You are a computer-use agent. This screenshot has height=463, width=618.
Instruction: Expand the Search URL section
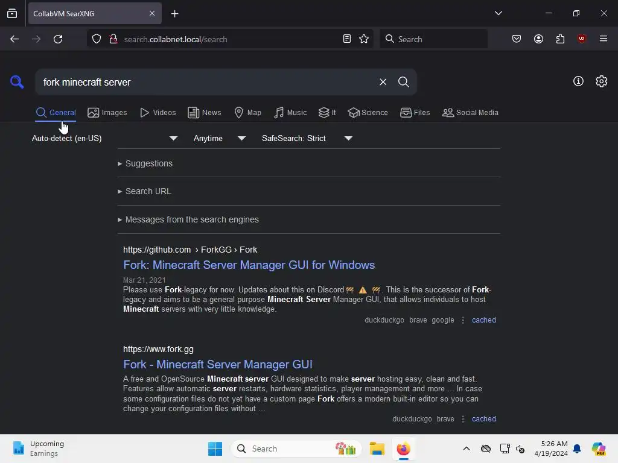[x=148, y=191]
